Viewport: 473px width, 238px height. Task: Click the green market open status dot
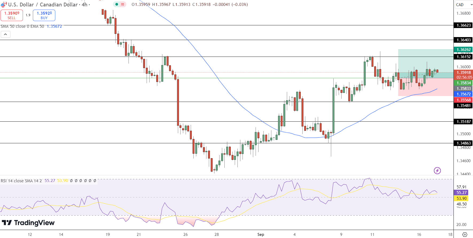[117, 4]
